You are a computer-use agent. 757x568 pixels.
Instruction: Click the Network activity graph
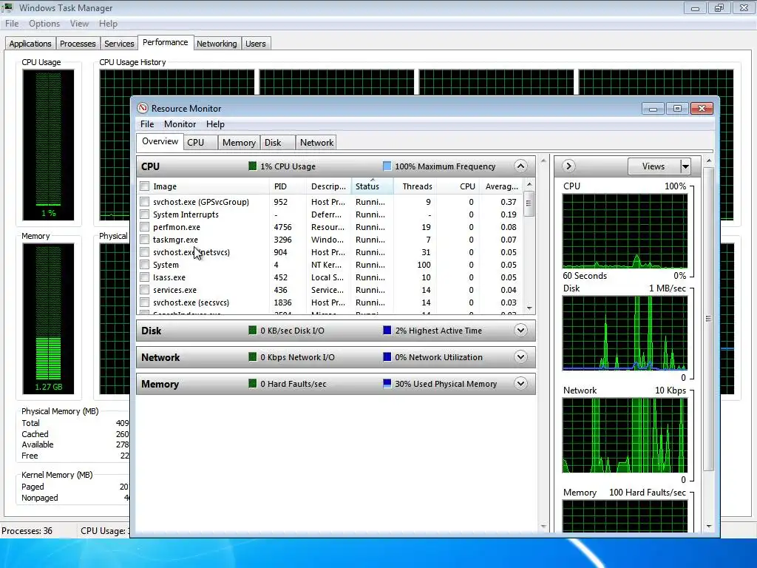click(625, 435)
